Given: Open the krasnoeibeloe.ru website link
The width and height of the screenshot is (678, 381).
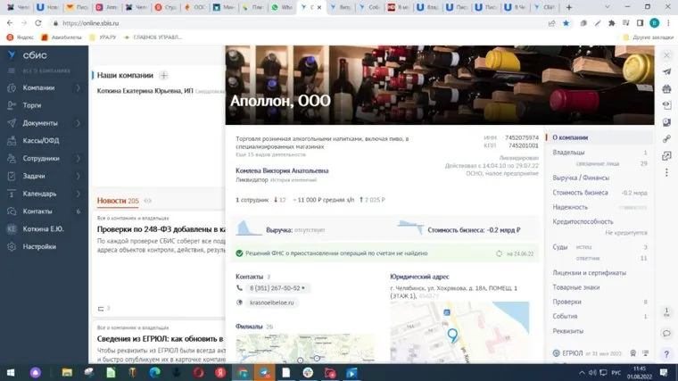Looking at the screenshot, I should pyautogui.click(x=272, y=302).
